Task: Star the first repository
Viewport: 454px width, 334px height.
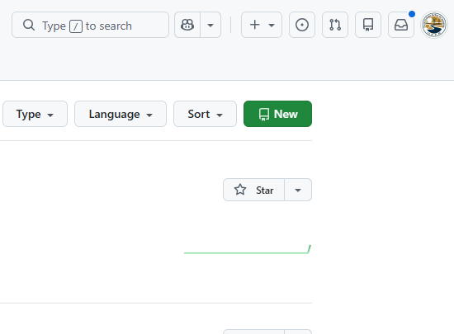Action: click(254, 190)
